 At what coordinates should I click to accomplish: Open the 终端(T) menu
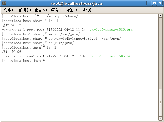point(56,10)
